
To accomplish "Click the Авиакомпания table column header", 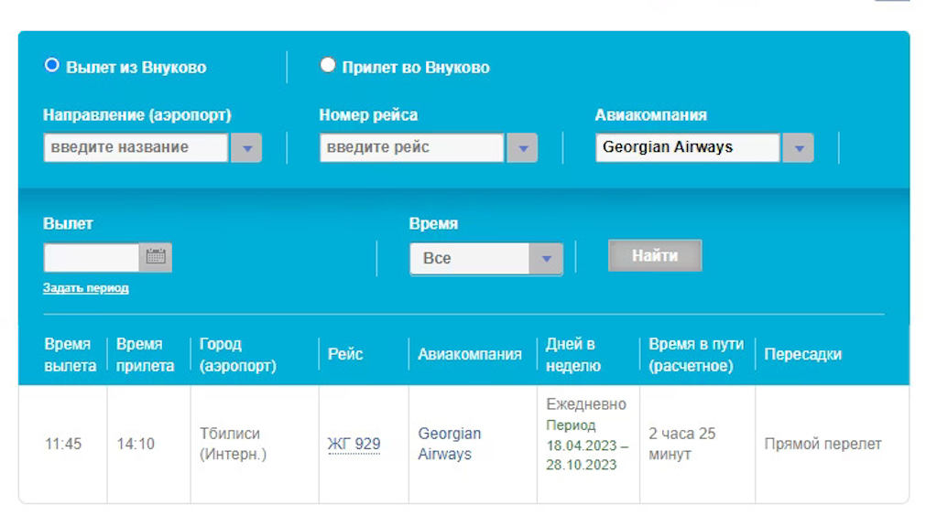I will (x=470, y=355).
